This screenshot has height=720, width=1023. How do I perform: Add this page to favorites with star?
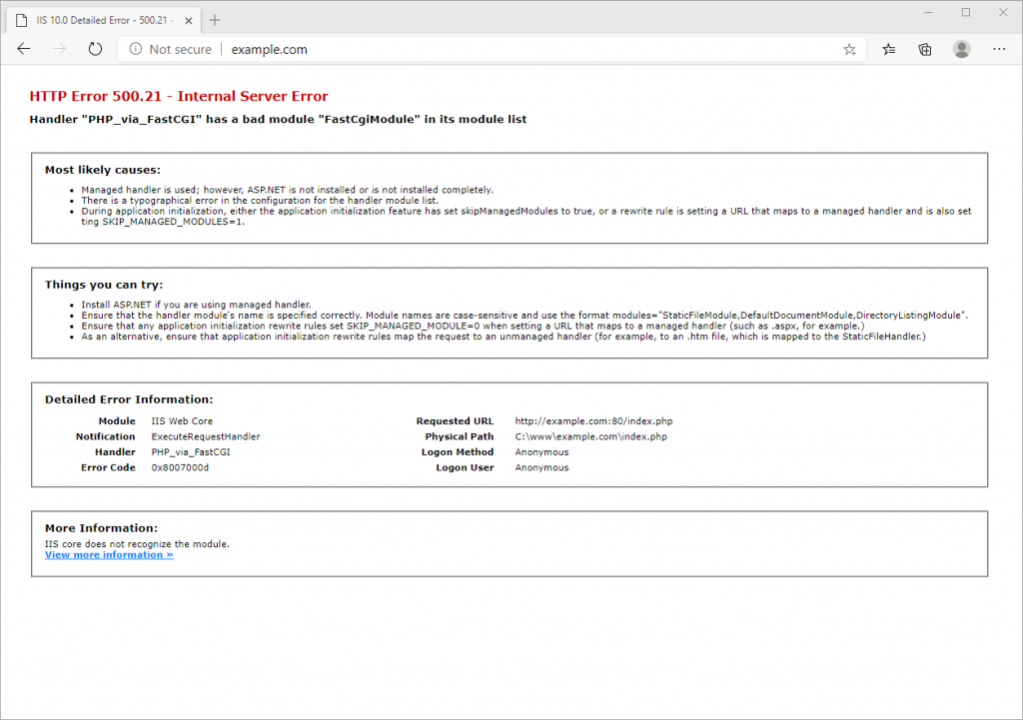click(849, 49)
